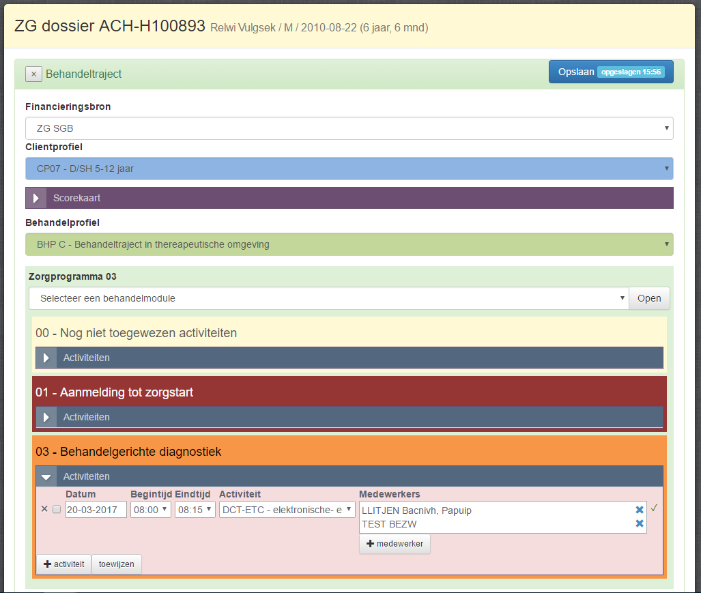
Task: Click the Datum field showing 20-03-2017
Action: (96, 510)
